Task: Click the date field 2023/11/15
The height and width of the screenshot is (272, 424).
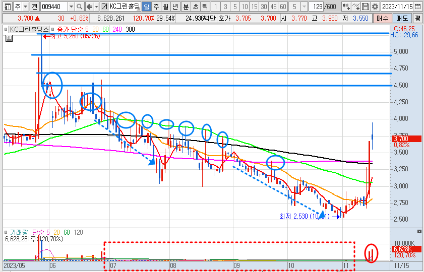Action: [x=397, y=7]
